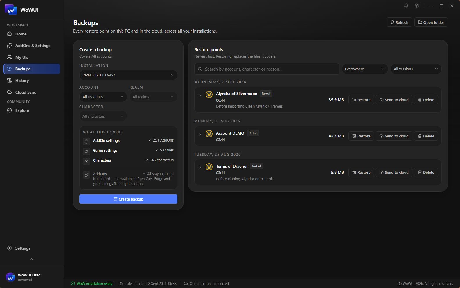Click the Create backup button
Viewport: 460px width, 288px height.
pyautogui.click(x=128, y=199)
